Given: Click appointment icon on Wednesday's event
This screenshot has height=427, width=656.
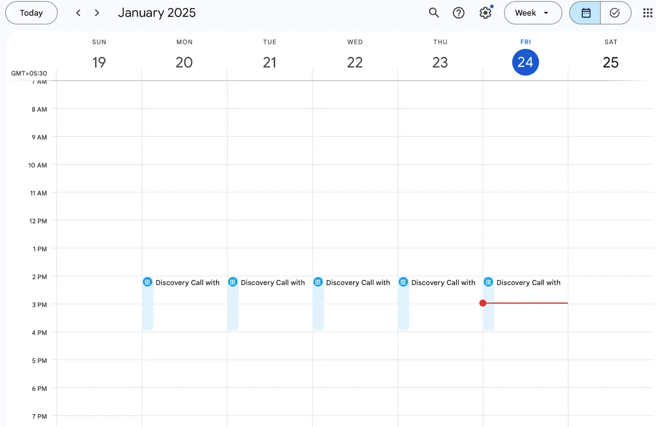Looking at the screenshot, I should (318, 282).
